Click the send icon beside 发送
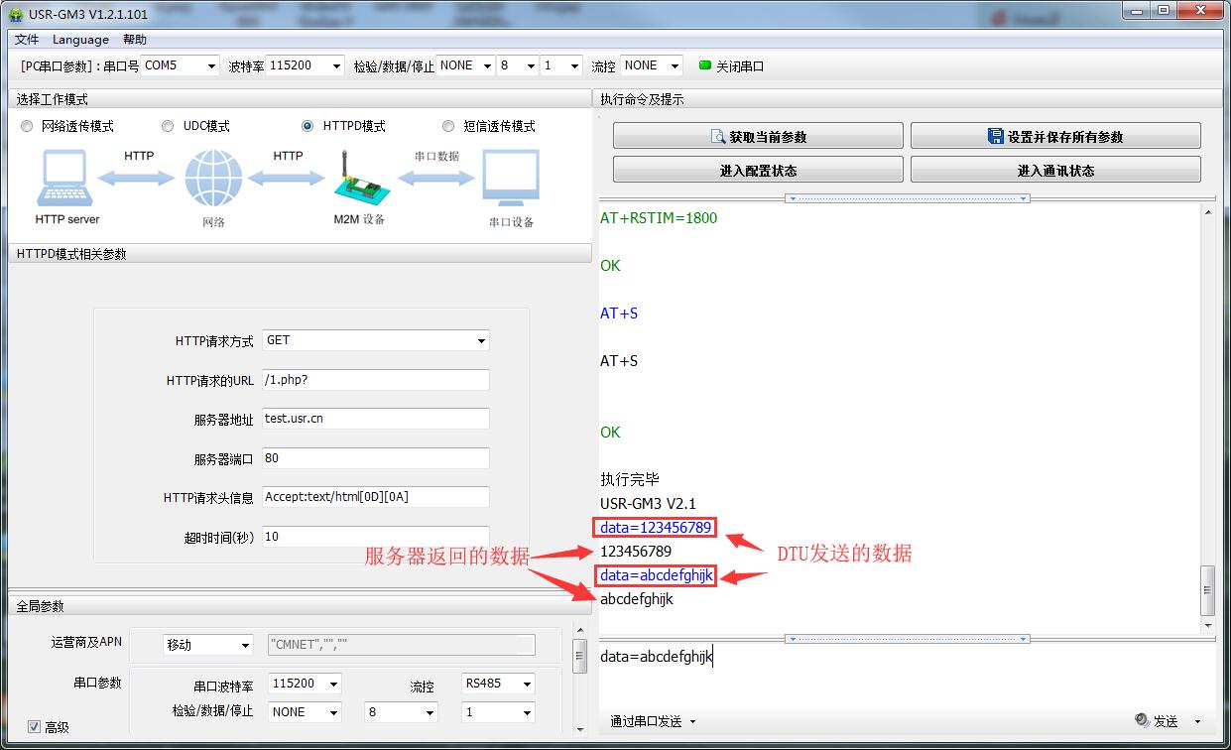The width and height of the screenshot is (1231, 750). [1142, 721]
